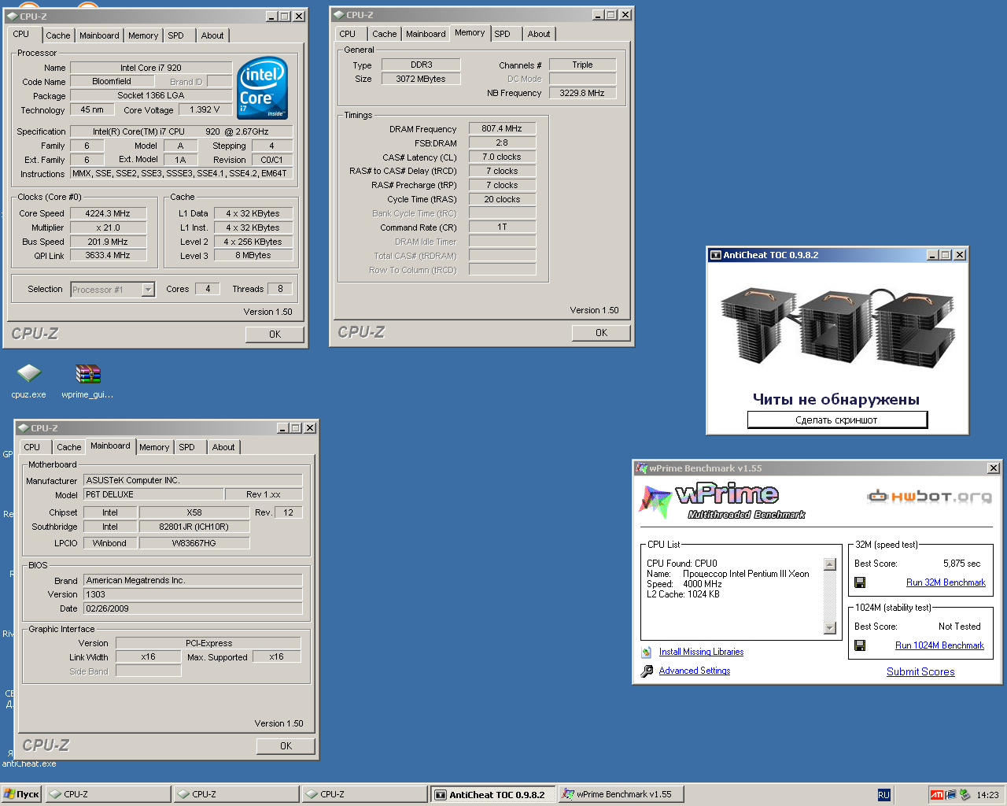
Task: Open Memory tab in the CPU-Z motherboard window
Action: coord(154,447)
